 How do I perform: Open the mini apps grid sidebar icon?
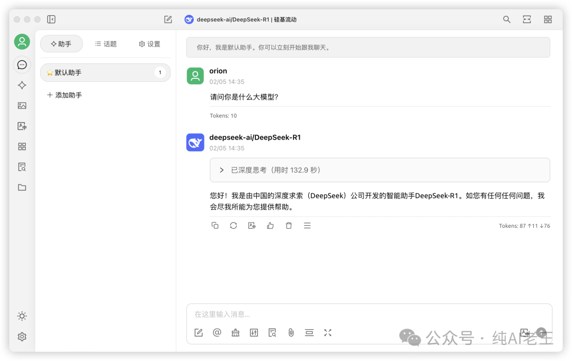[22, 146]
